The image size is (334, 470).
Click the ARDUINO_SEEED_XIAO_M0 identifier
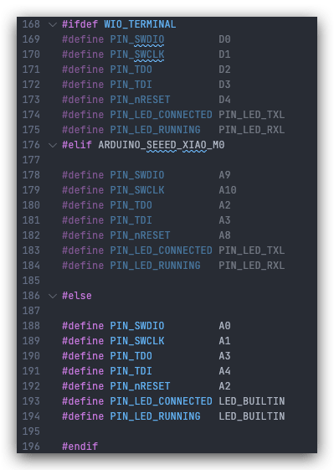point(162,145)
